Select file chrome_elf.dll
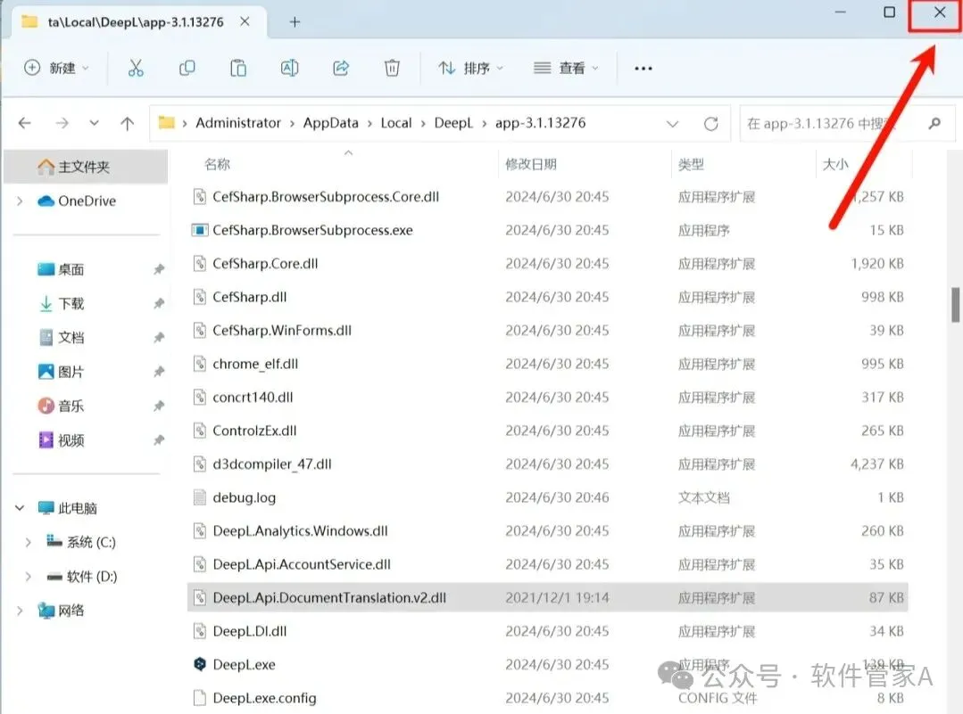 click(255, 364)
